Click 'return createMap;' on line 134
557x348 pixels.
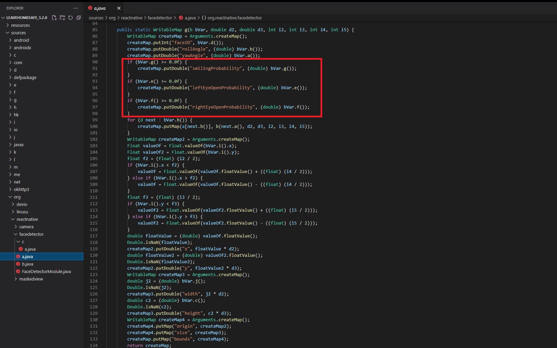(x=149, y=345)
